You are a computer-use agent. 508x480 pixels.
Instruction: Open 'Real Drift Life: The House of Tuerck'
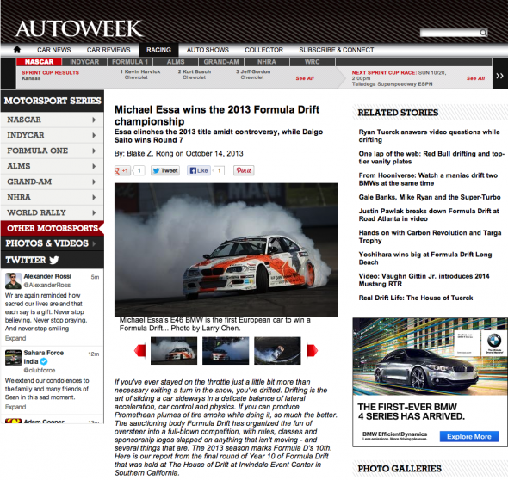(416, 298)
